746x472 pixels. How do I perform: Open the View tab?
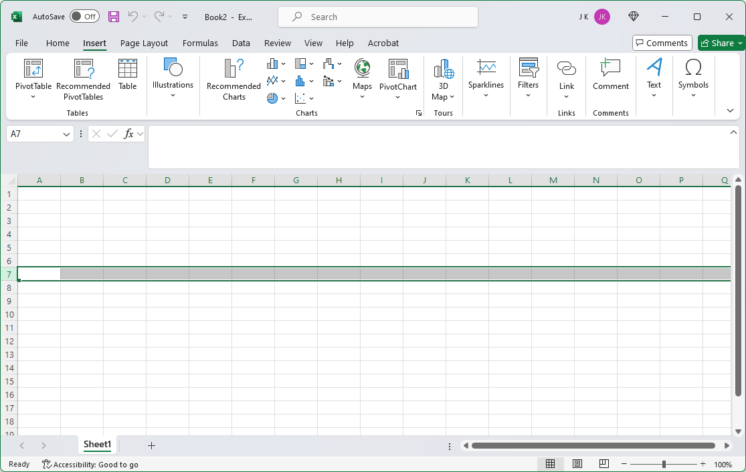coord(313,43)
